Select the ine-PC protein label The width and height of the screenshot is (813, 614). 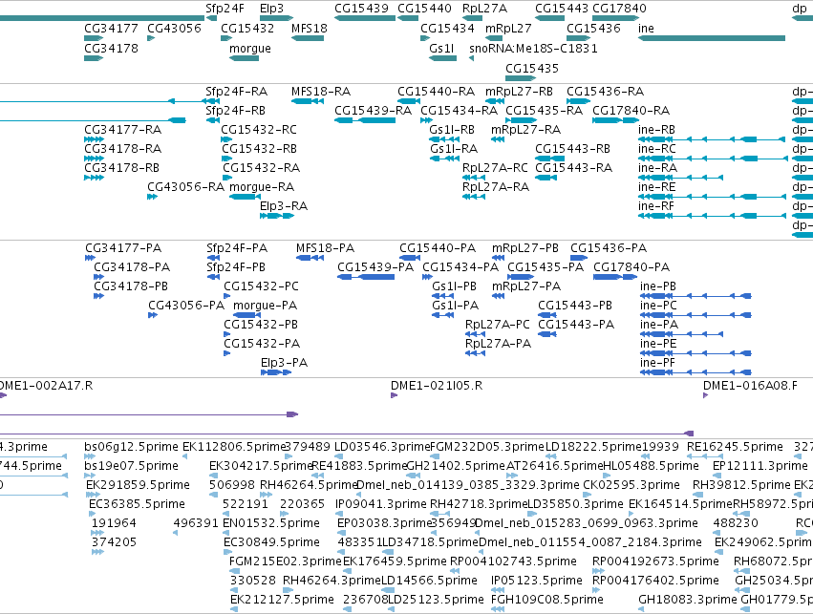tap(658, 306)
